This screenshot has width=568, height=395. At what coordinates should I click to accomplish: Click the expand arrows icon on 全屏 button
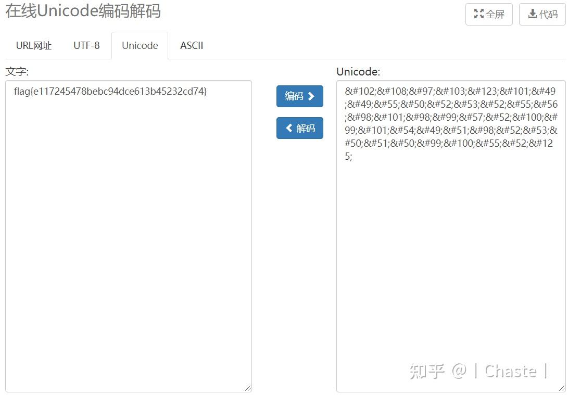[479, 15]
